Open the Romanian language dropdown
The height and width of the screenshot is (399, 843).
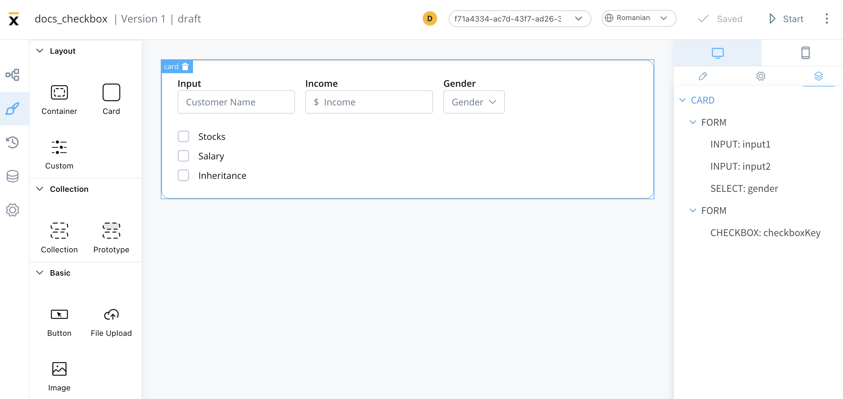[x=639, y=18]
